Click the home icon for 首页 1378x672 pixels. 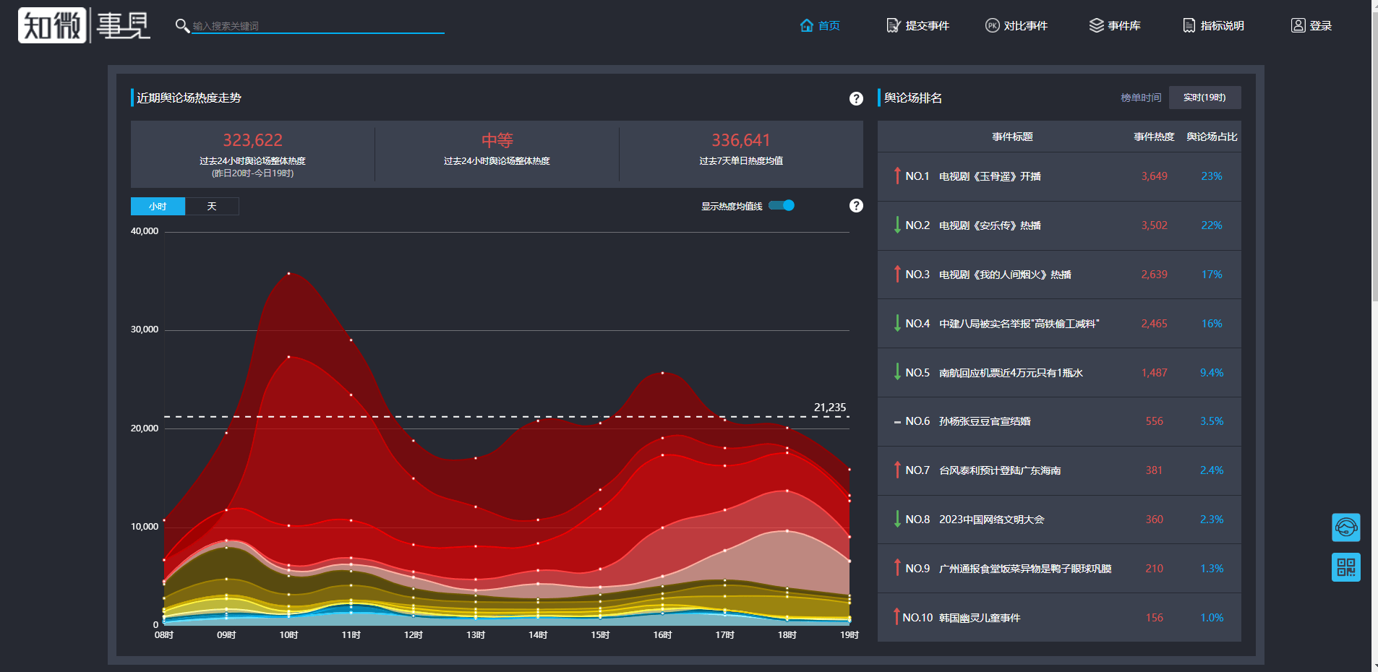[x=807, y=26]
